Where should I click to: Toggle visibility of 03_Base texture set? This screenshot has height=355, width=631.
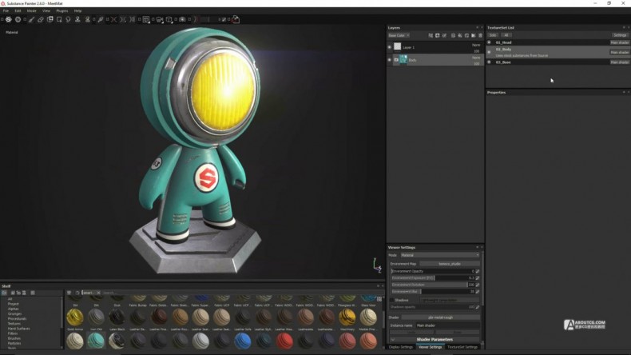coord(489,62)
